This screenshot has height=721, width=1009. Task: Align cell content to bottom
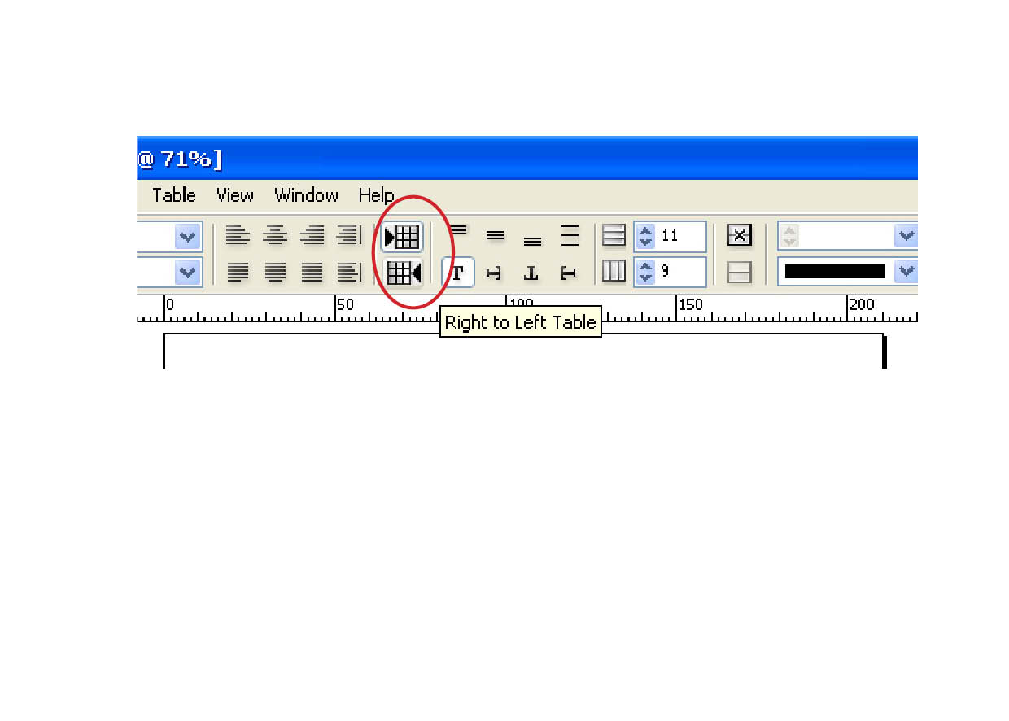pyautogui.click(x=532, y=240)
